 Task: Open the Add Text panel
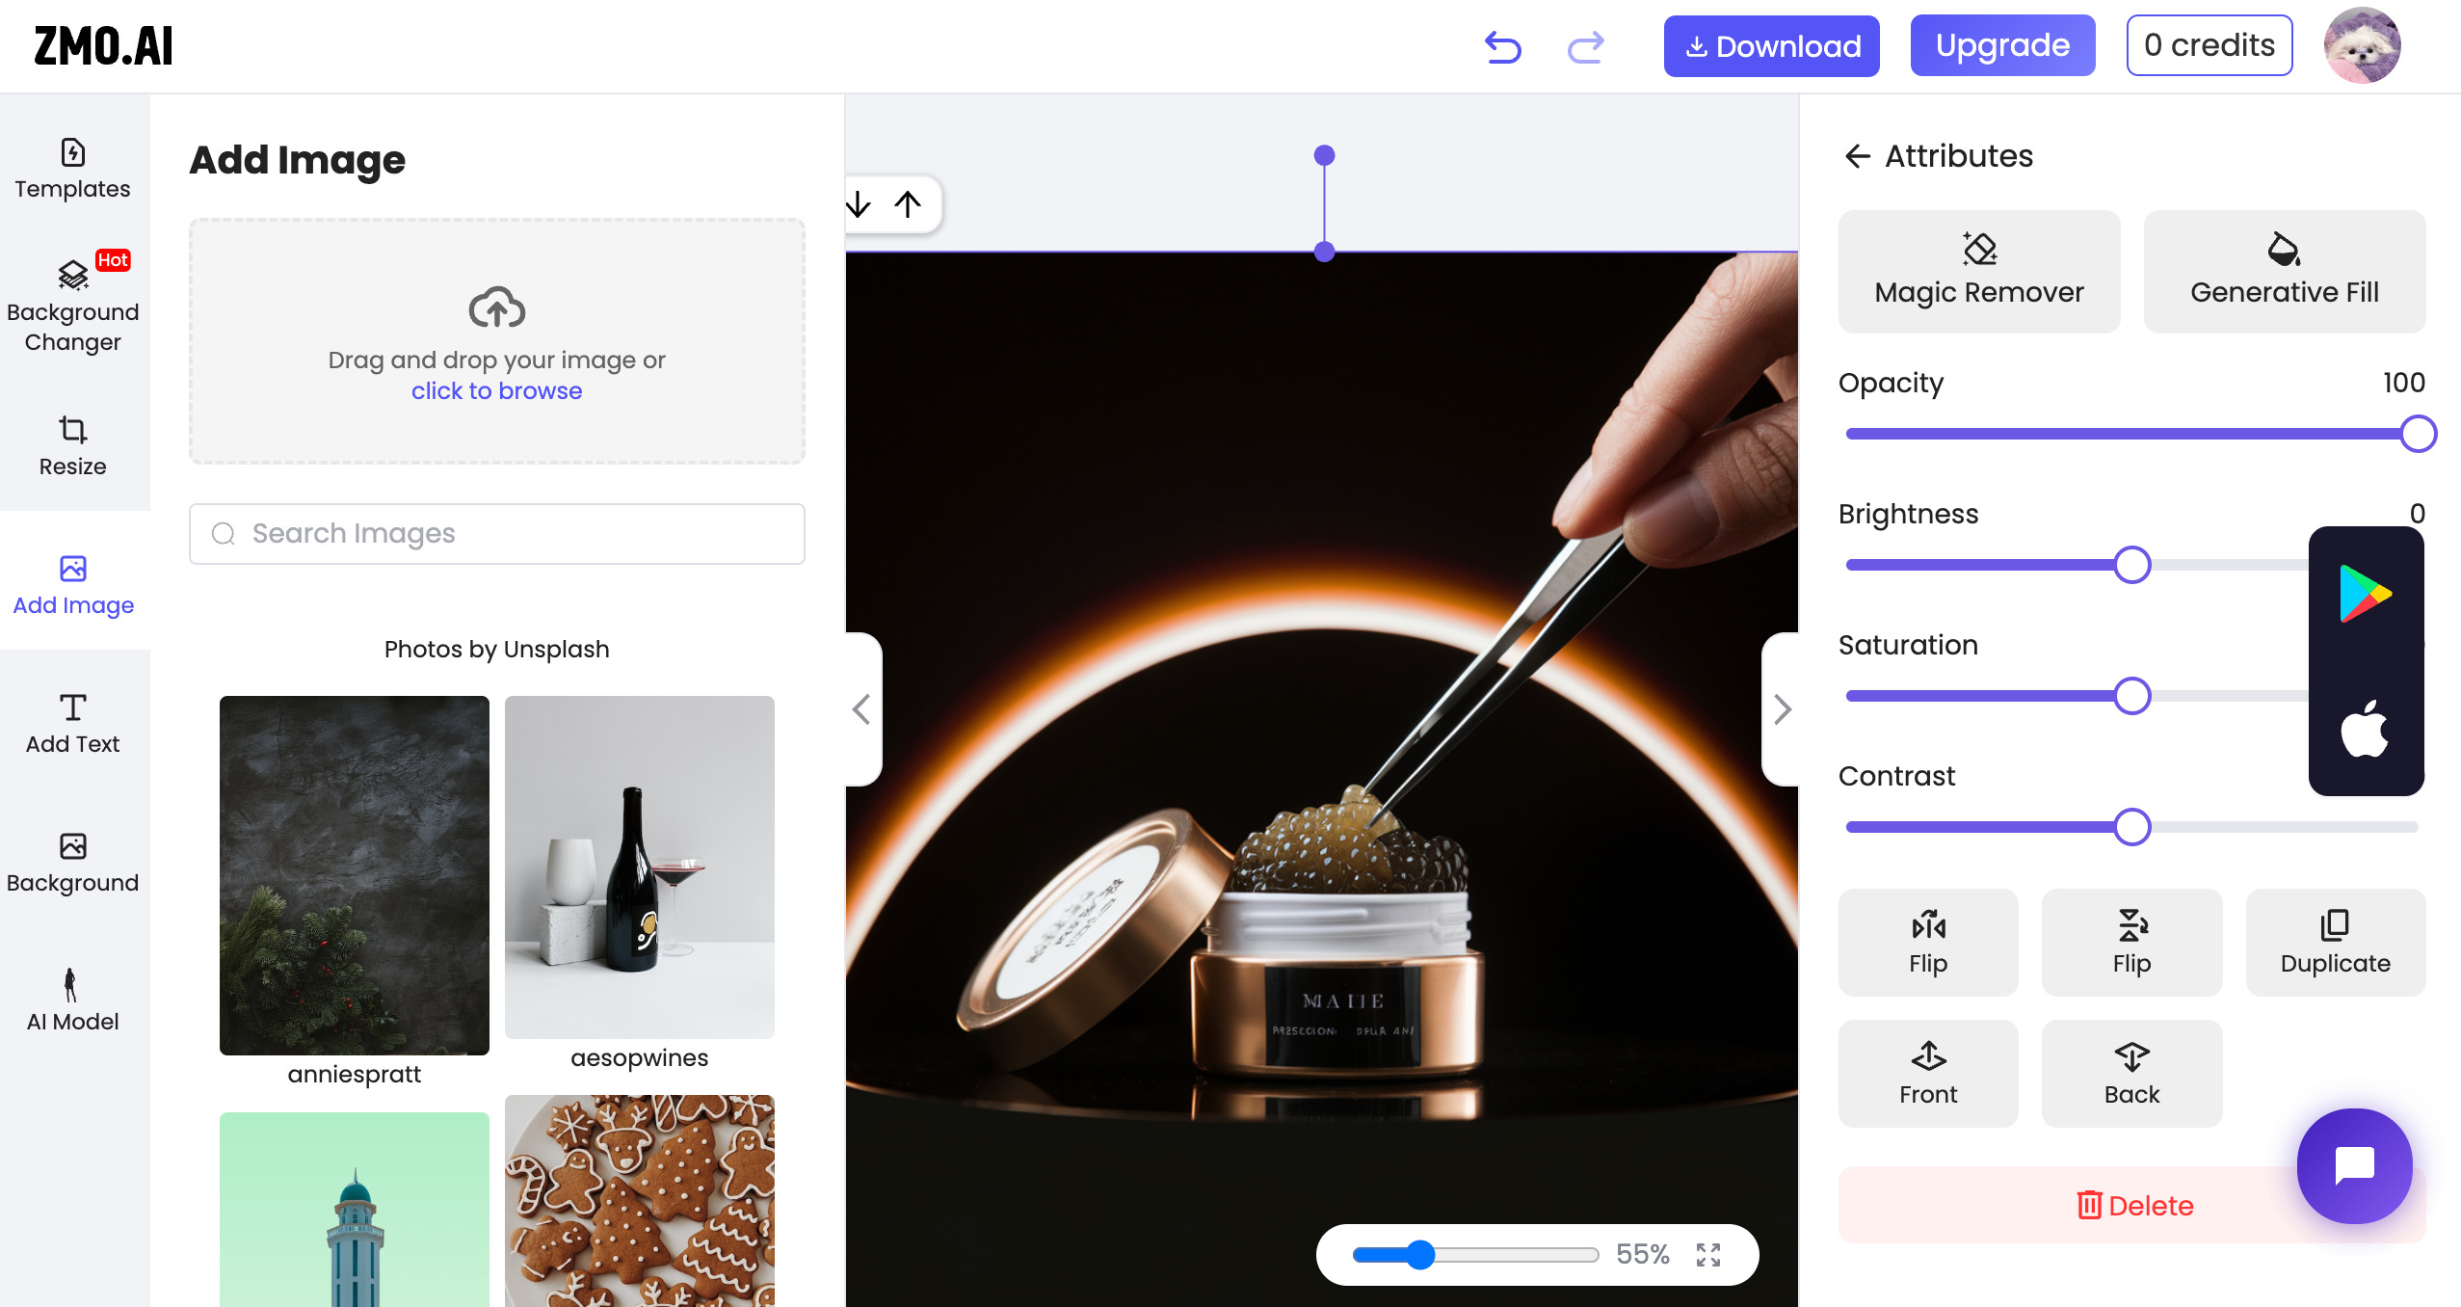tap(73, 725)
